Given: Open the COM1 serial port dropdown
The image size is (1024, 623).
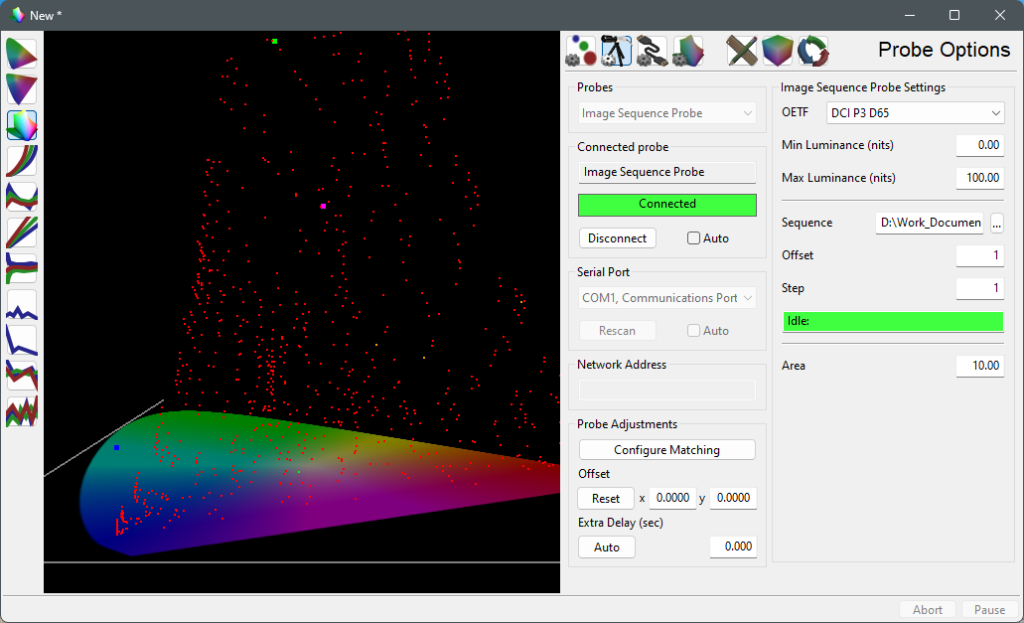Looking at the screenshot, I should 666,298.
